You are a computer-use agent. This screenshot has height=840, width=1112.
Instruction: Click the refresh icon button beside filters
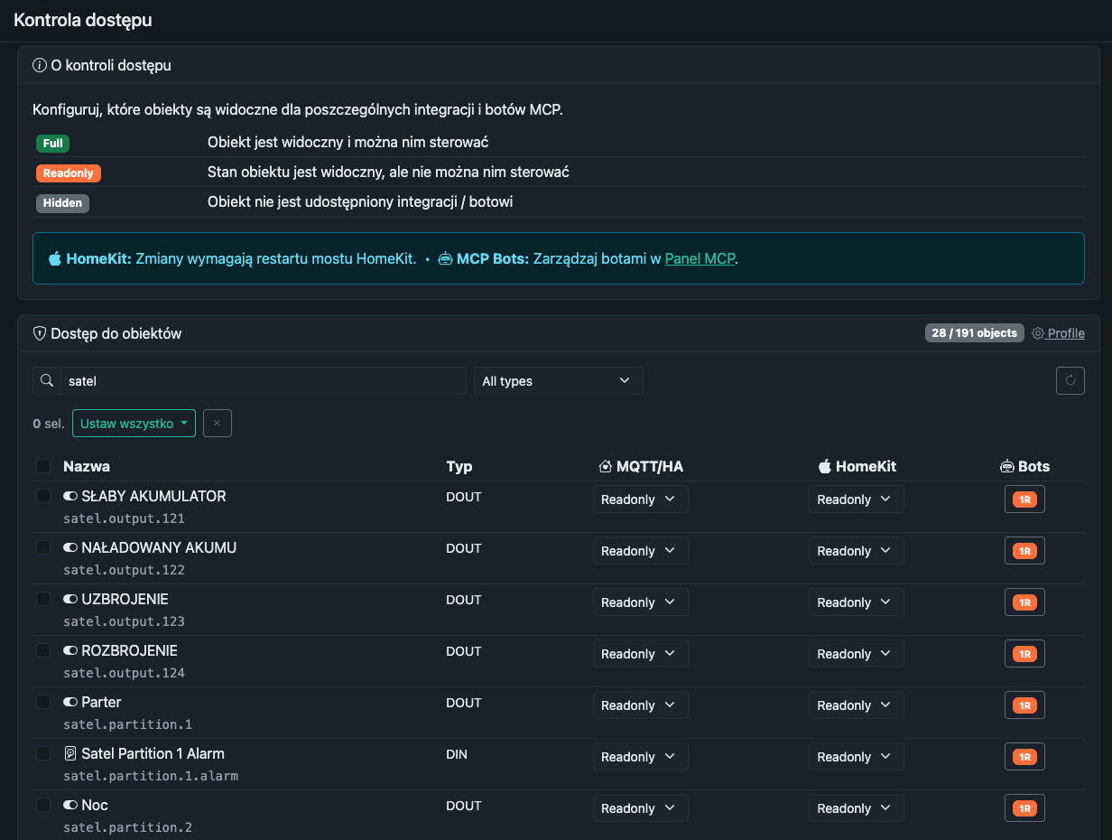click(x=1070, y=381)
